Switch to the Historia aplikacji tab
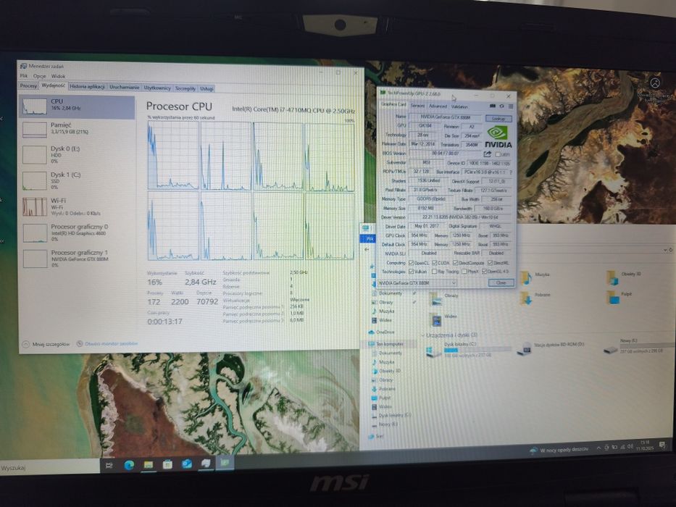This screenshot has width=676, height=507. click(x=87, y=87)
